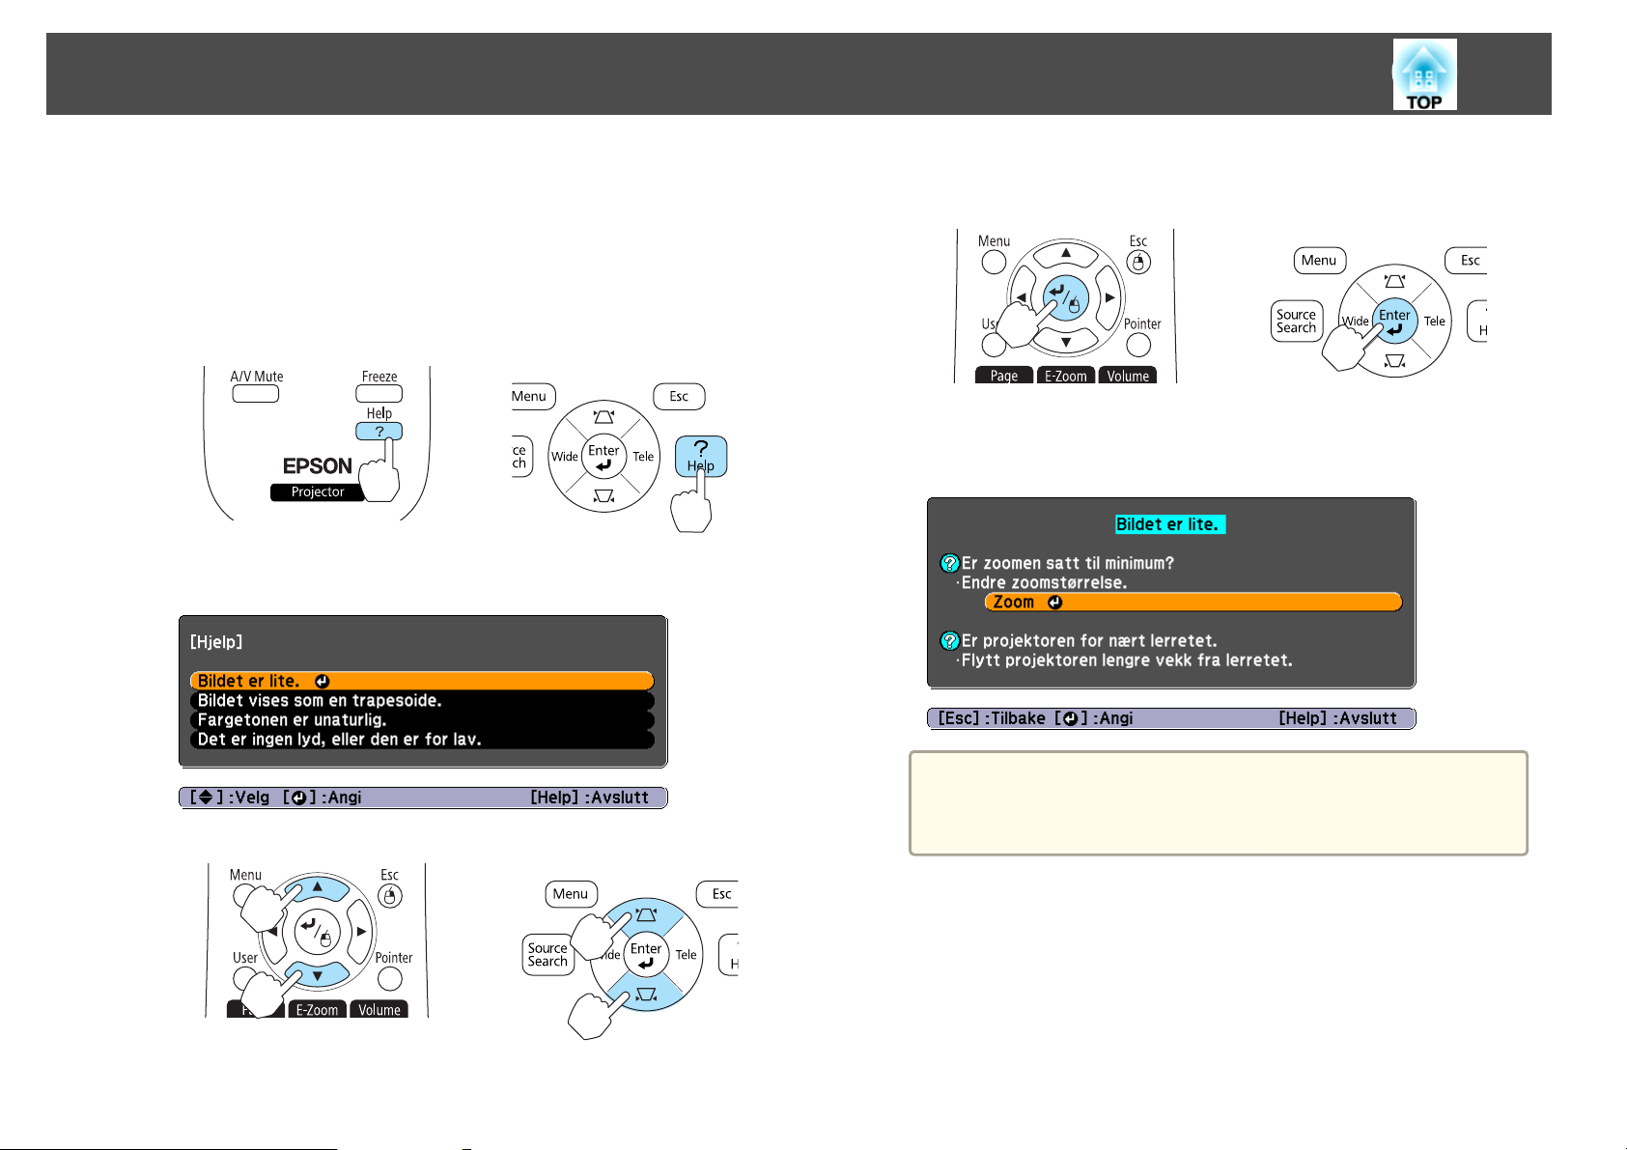Click Source Search beside the highlighted keystone keys
This screenshot has height=1150, width=1627.
point(547,955)
